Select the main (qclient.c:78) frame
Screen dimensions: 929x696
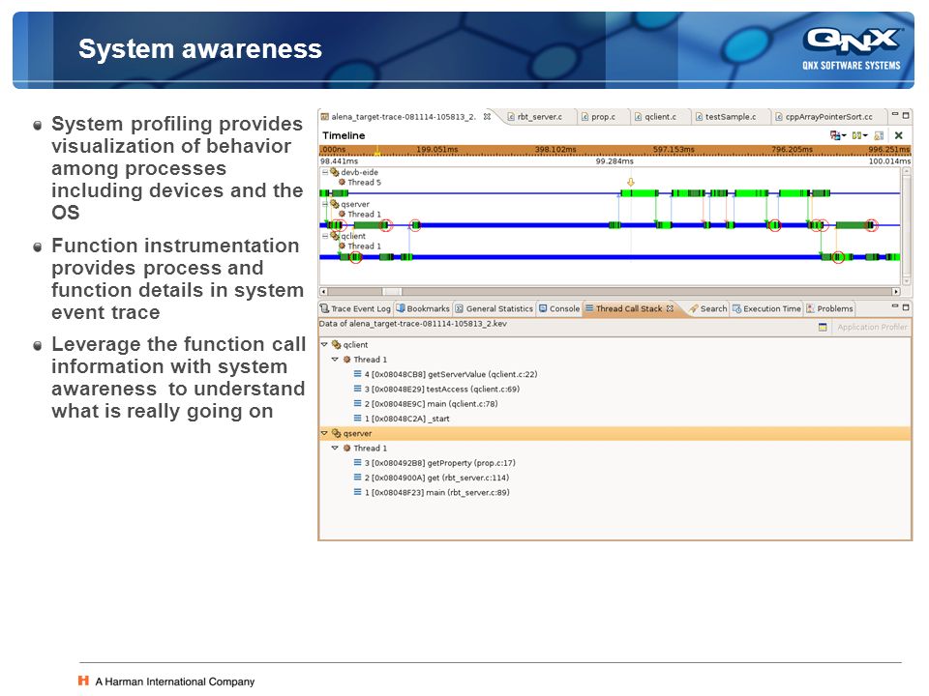(x=426, y=404)
